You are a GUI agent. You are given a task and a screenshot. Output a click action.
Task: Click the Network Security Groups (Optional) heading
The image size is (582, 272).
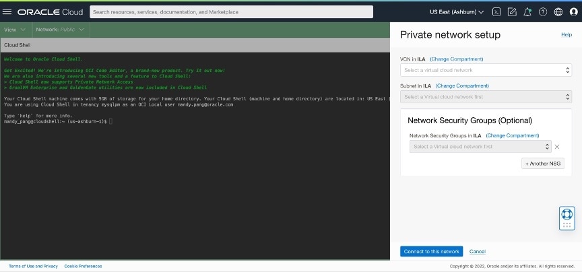click(x=470, y=121)
